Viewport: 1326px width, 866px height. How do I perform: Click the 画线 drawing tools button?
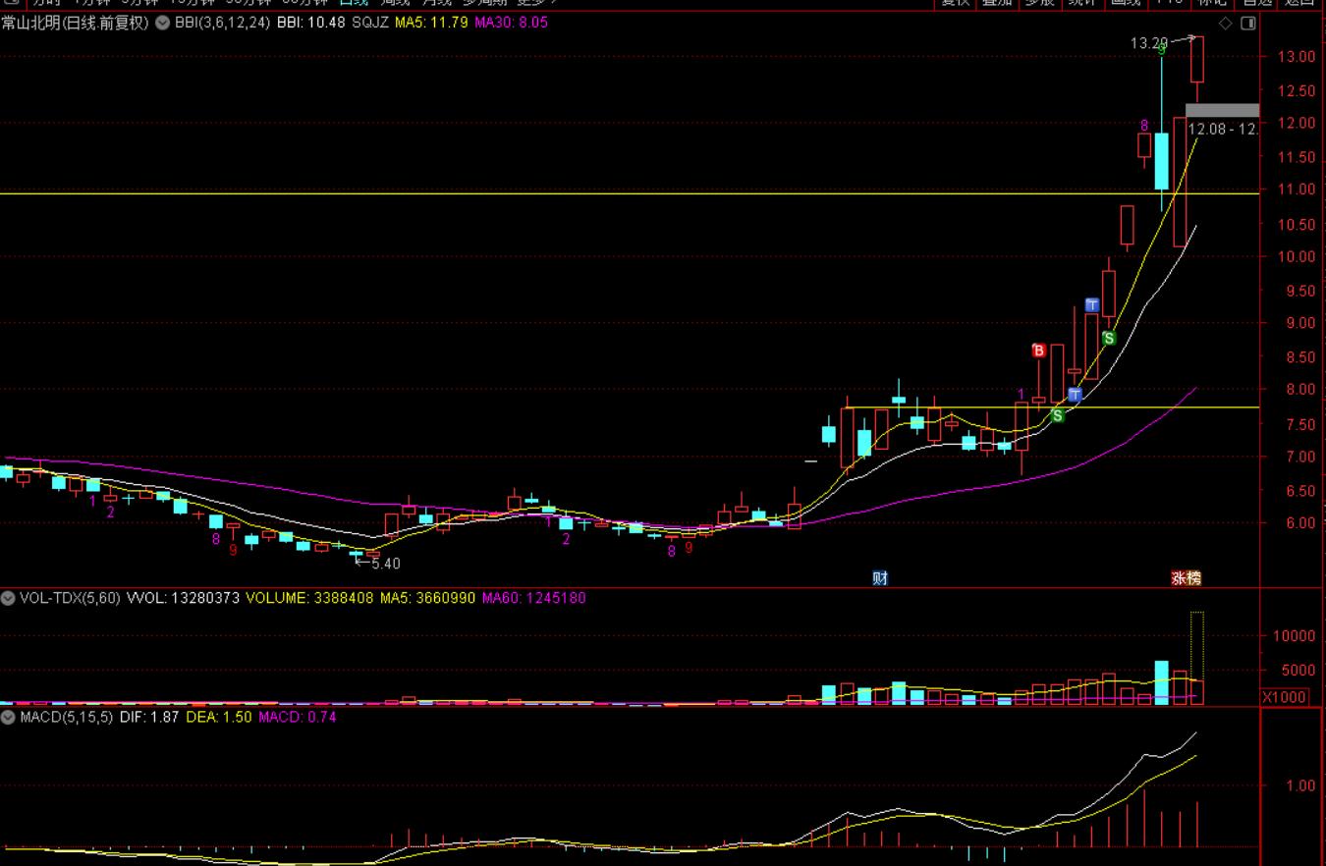click(x=1125, y=3)
